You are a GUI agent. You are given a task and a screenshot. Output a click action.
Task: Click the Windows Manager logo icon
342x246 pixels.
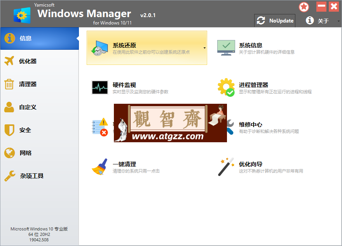pos(22,15)
